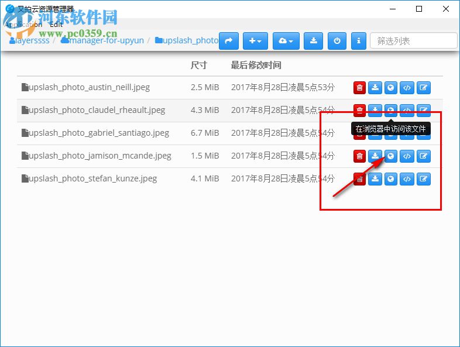Open the Edit menu
The height and width of the screenshot is (347, 460).
tap(56, 25)
